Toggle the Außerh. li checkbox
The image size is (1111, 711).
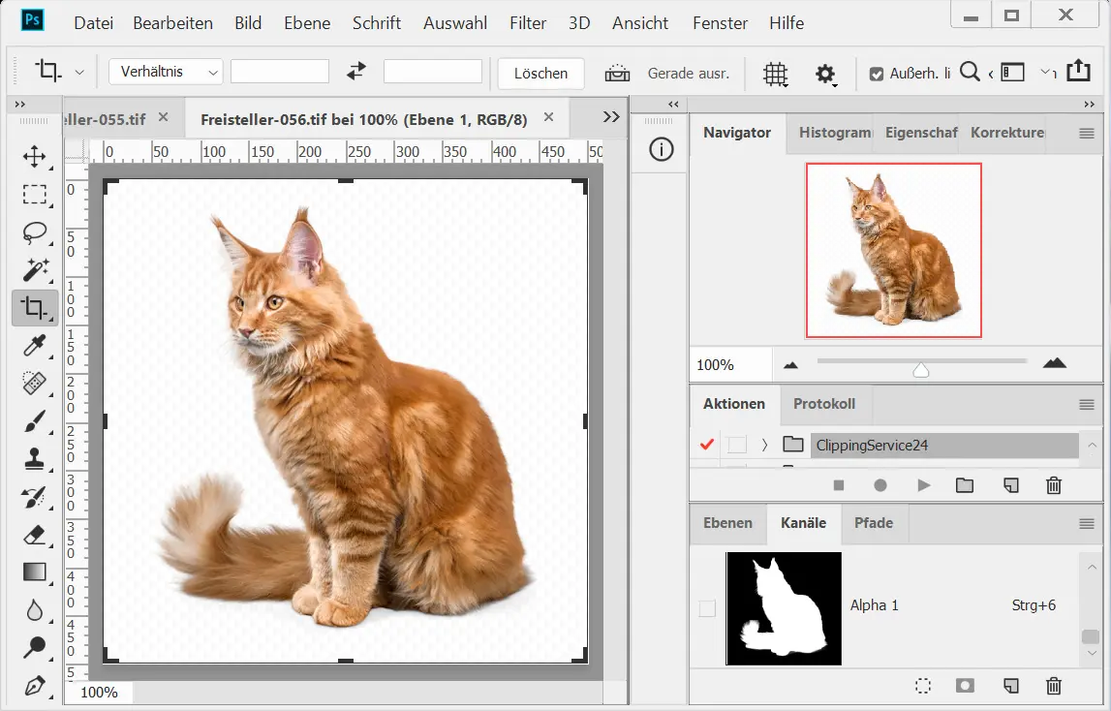tap(876, 74)
